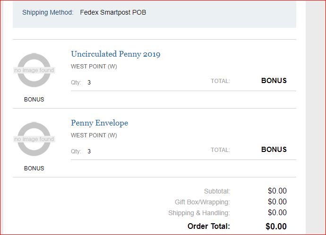
Task: Click bold BONUS total for Uncirculated Penny
Action: [x=274, y=81]
